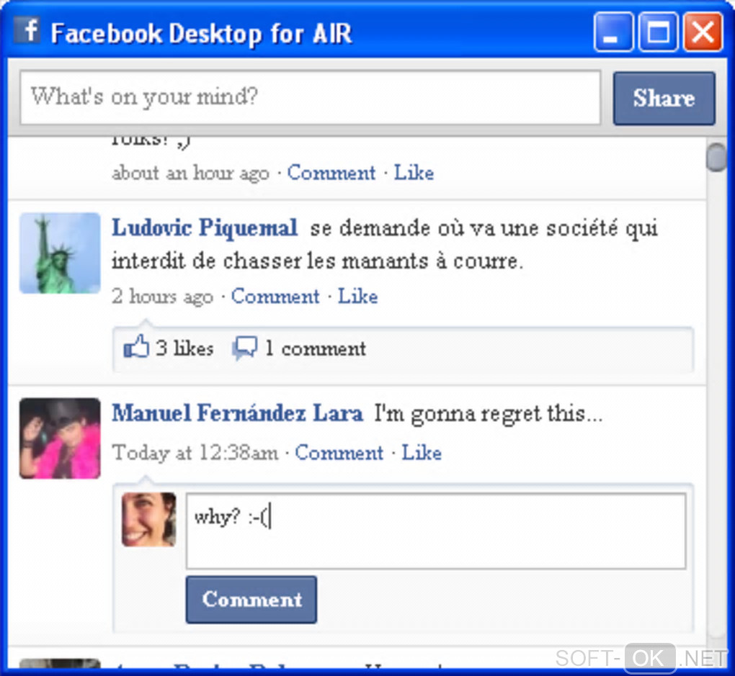Click Comment link on Manuel's post
Viewport: 735px width, 676px height.
(339, 453)
